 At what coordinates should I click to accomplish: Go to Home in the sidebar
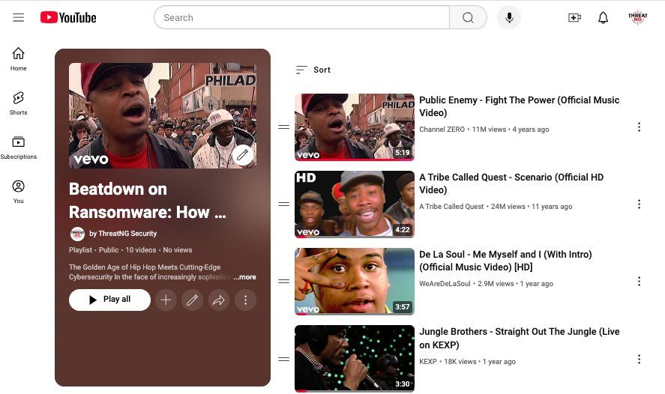click(18, 59)
